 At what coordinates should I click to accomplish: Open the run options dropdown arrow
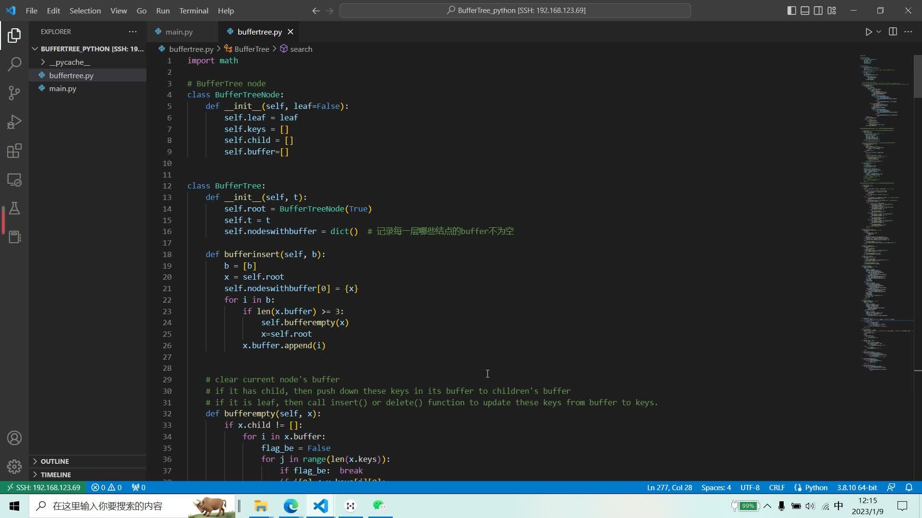tap(879, 32)
